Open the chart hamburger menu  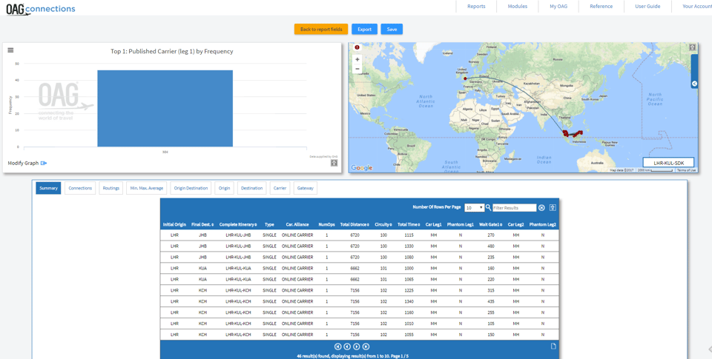10,50
